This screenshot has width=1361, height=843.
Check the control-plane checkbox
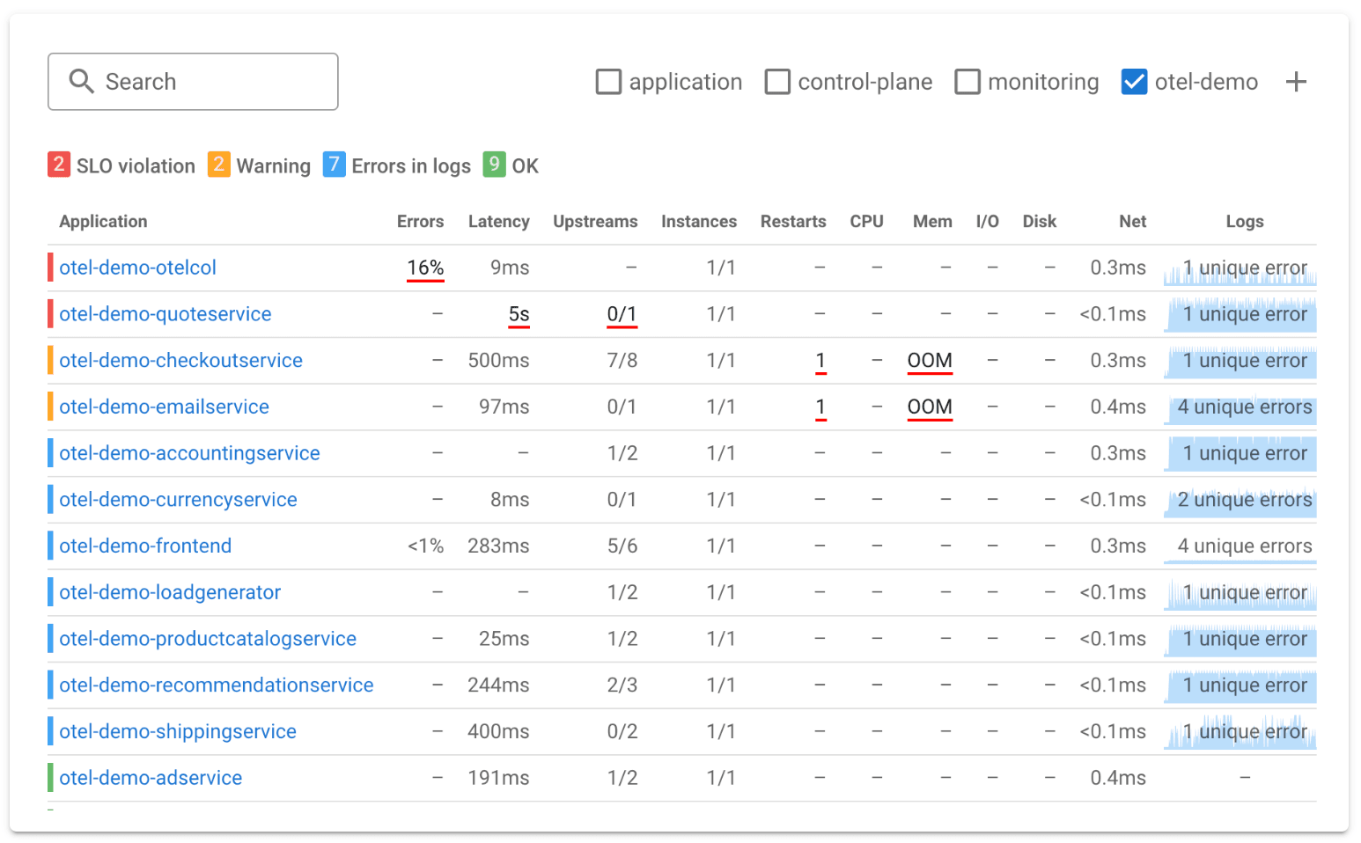point(777,82)
